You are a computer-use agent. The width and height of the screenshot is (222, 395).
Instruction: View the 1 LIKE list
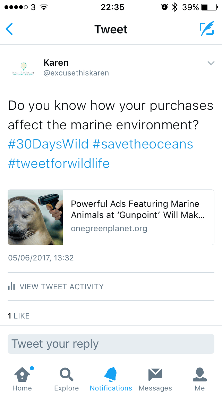19,316
